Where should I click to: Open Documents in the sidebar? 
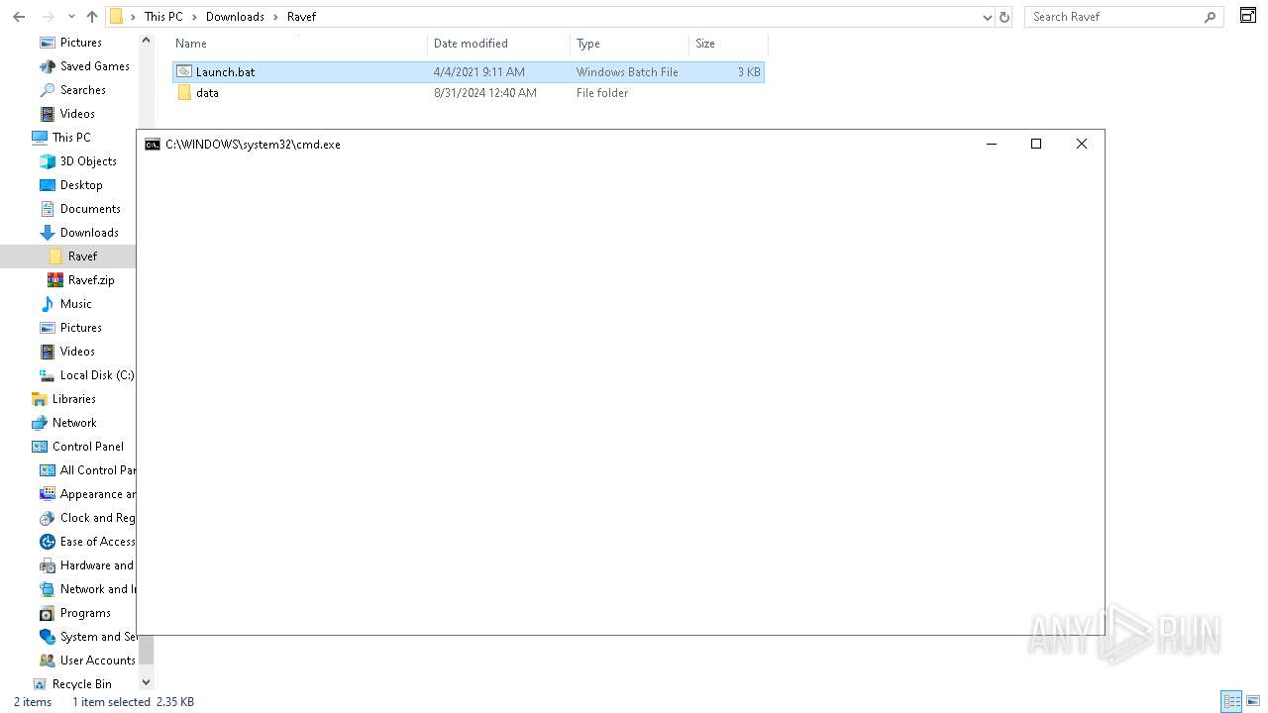tap(90, 209)
